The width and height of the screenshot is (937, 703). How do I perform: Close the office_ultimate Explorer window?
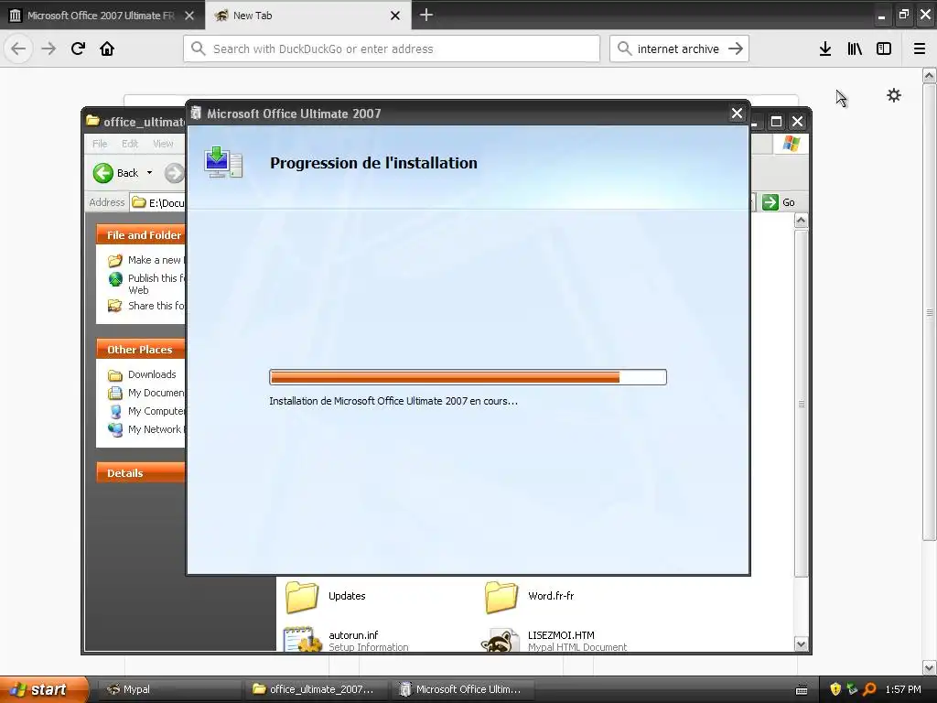797,122
